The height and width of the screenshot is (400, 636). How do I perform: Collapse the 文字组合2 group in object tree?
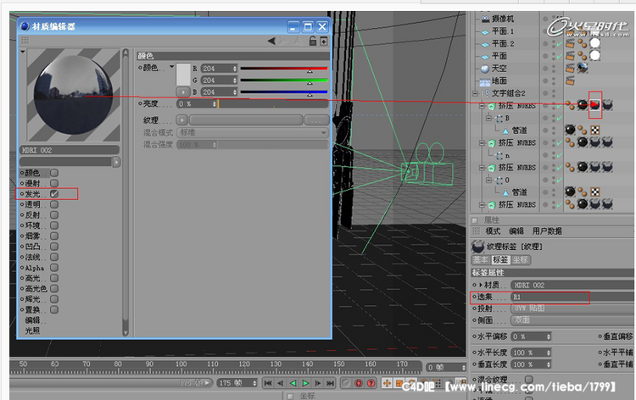click(476, 93)
